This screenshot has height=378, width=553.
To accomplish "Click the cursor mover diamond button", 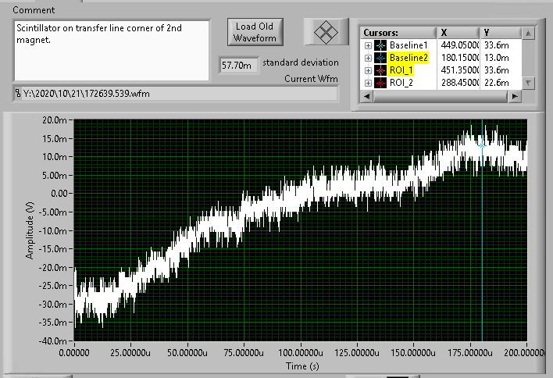I will coord(324,32).
